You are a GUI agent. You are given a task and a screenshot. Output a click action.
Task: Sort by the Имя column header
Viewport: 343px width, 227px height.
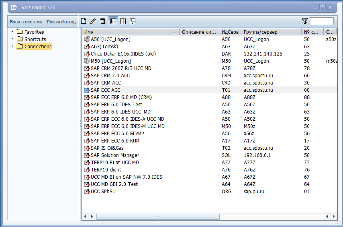tap(131, 32)
